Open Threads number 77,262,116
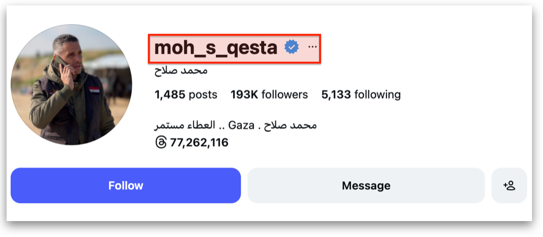 199,143
